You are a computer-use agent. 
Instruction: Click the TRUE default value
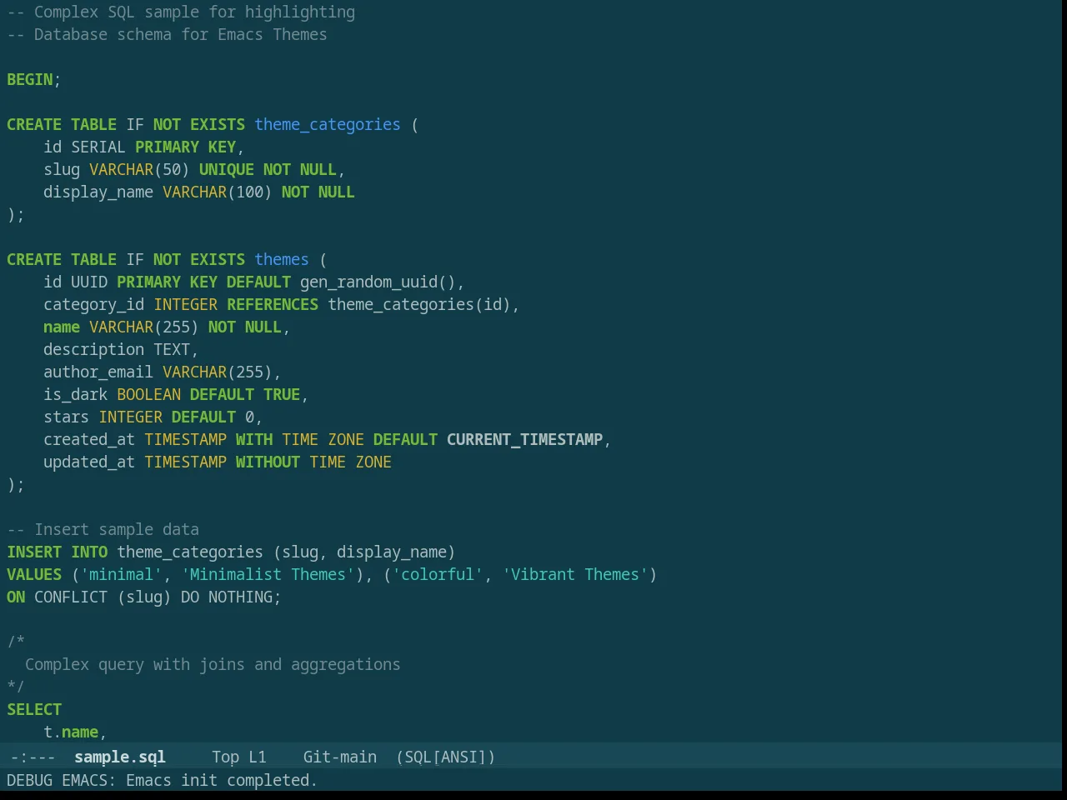click(282, 394)
